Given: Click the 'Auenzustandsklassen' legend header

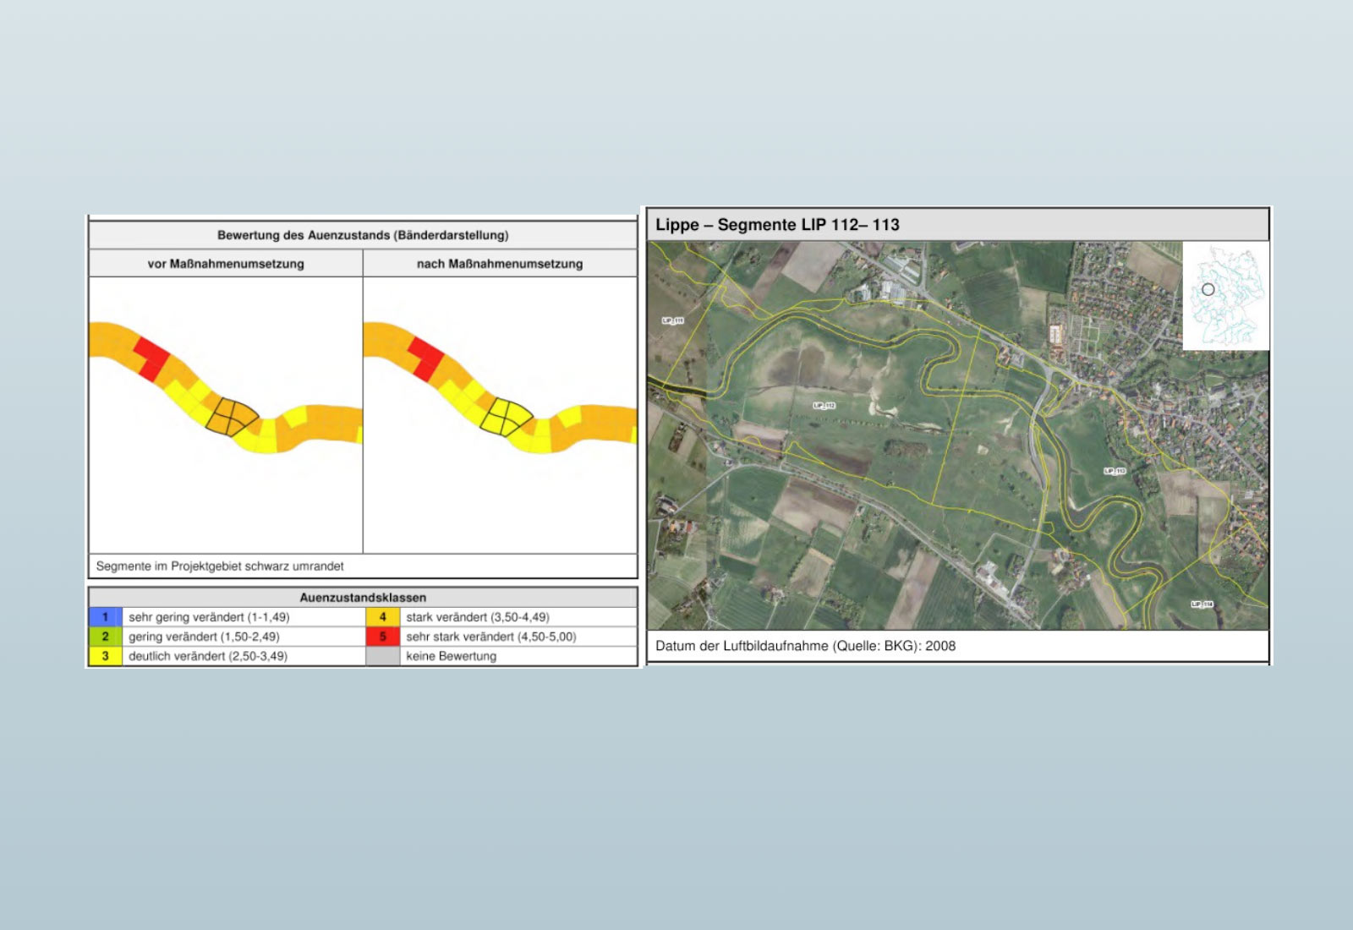Looking at the screenshot, I should pyautogui.click(x=363, y=598).
